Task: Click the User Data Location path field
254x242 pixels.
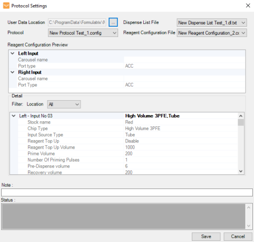Action: tap(77, 22)
